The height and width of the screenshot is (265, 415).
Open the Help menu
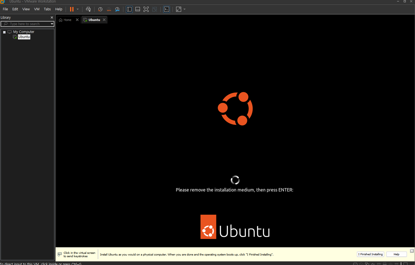coord(59,9)
